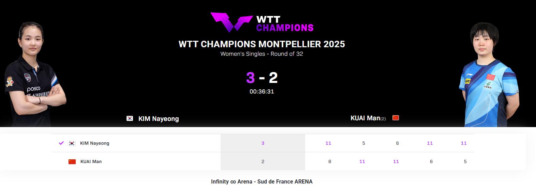Click the WTT Champions Montpellier 2025 title
536x193 pixels.
pos(262,44)
